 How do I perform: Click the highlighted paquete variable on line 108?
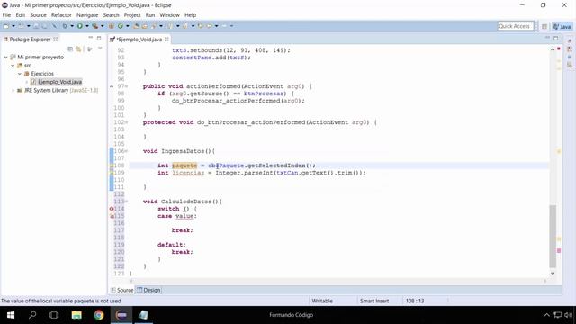point(184,166)
